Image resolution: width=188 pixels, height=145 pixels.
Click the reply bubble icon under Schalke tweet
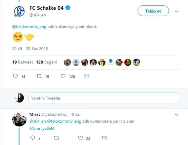15,76
